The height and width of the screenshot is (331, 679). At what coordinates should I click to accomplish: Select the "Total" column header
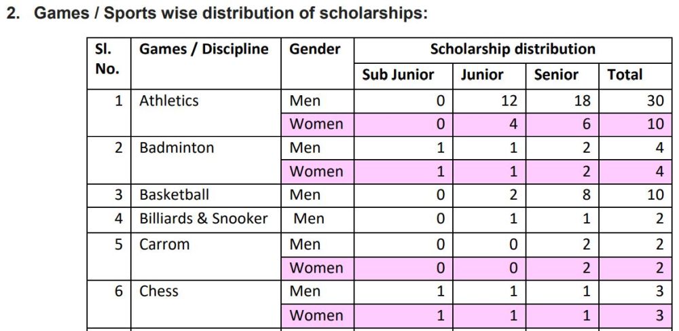pyautogui.click(x=625, y=75)
